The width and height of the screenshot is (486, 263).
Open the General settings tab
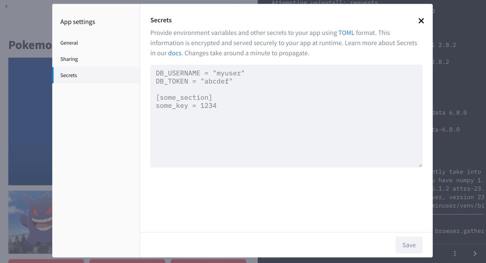[x=96, y=43]
